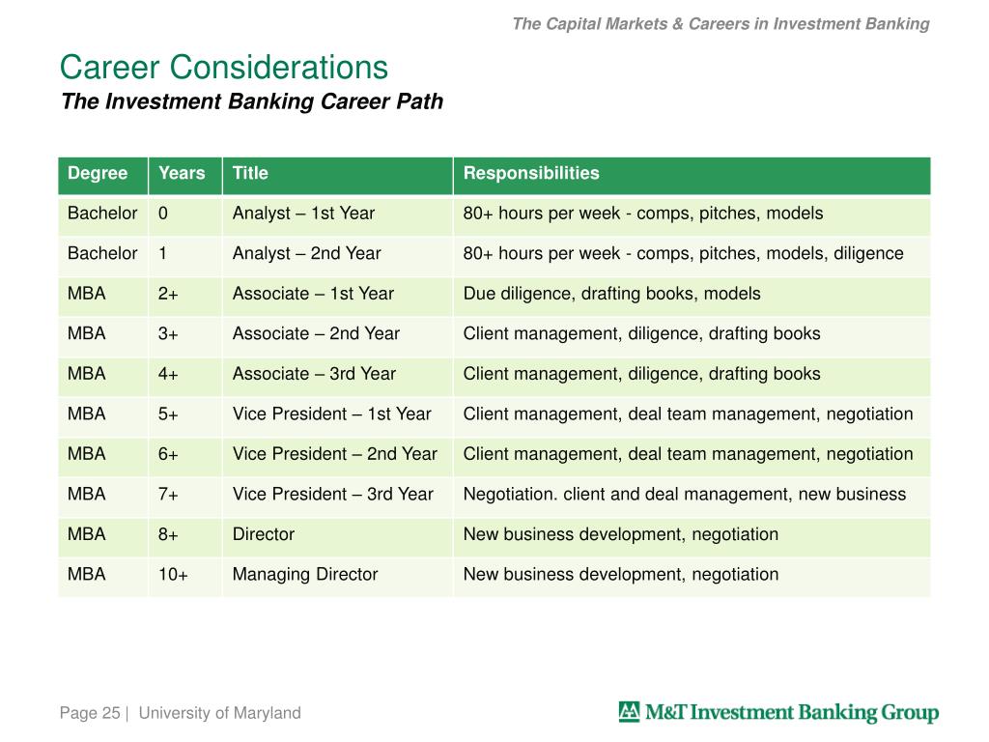Click The Investment Banking Career Path subtitle
The height and width of the screenshot is (742, 989).
(x=252, y=101)
